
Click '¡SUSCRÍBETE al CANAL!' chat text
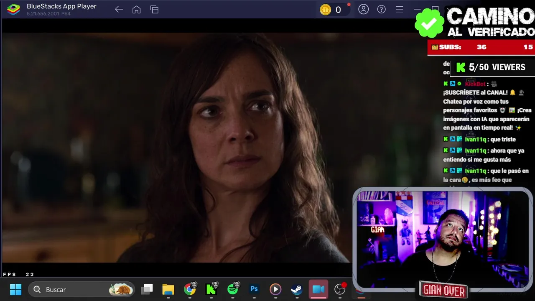(475, 92)
